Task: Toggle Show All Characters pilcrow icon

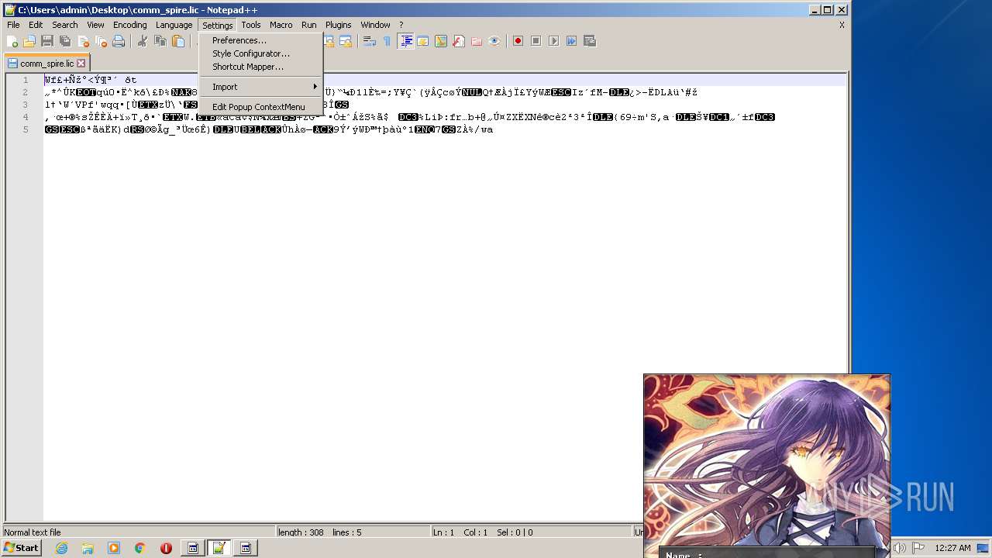Action: [387, 41]
